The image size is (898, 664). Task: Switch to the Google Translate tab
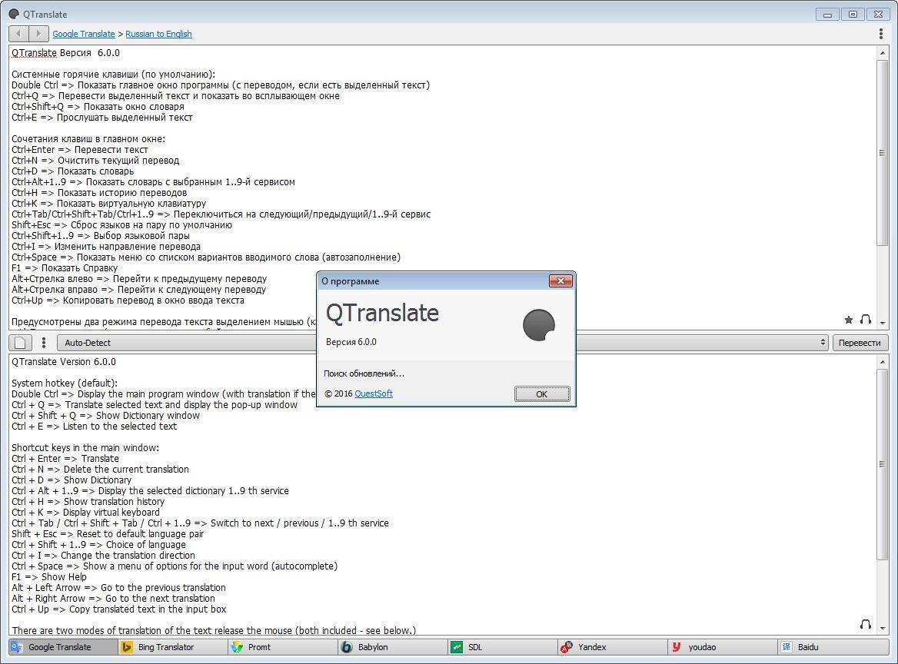coord(63,647)
